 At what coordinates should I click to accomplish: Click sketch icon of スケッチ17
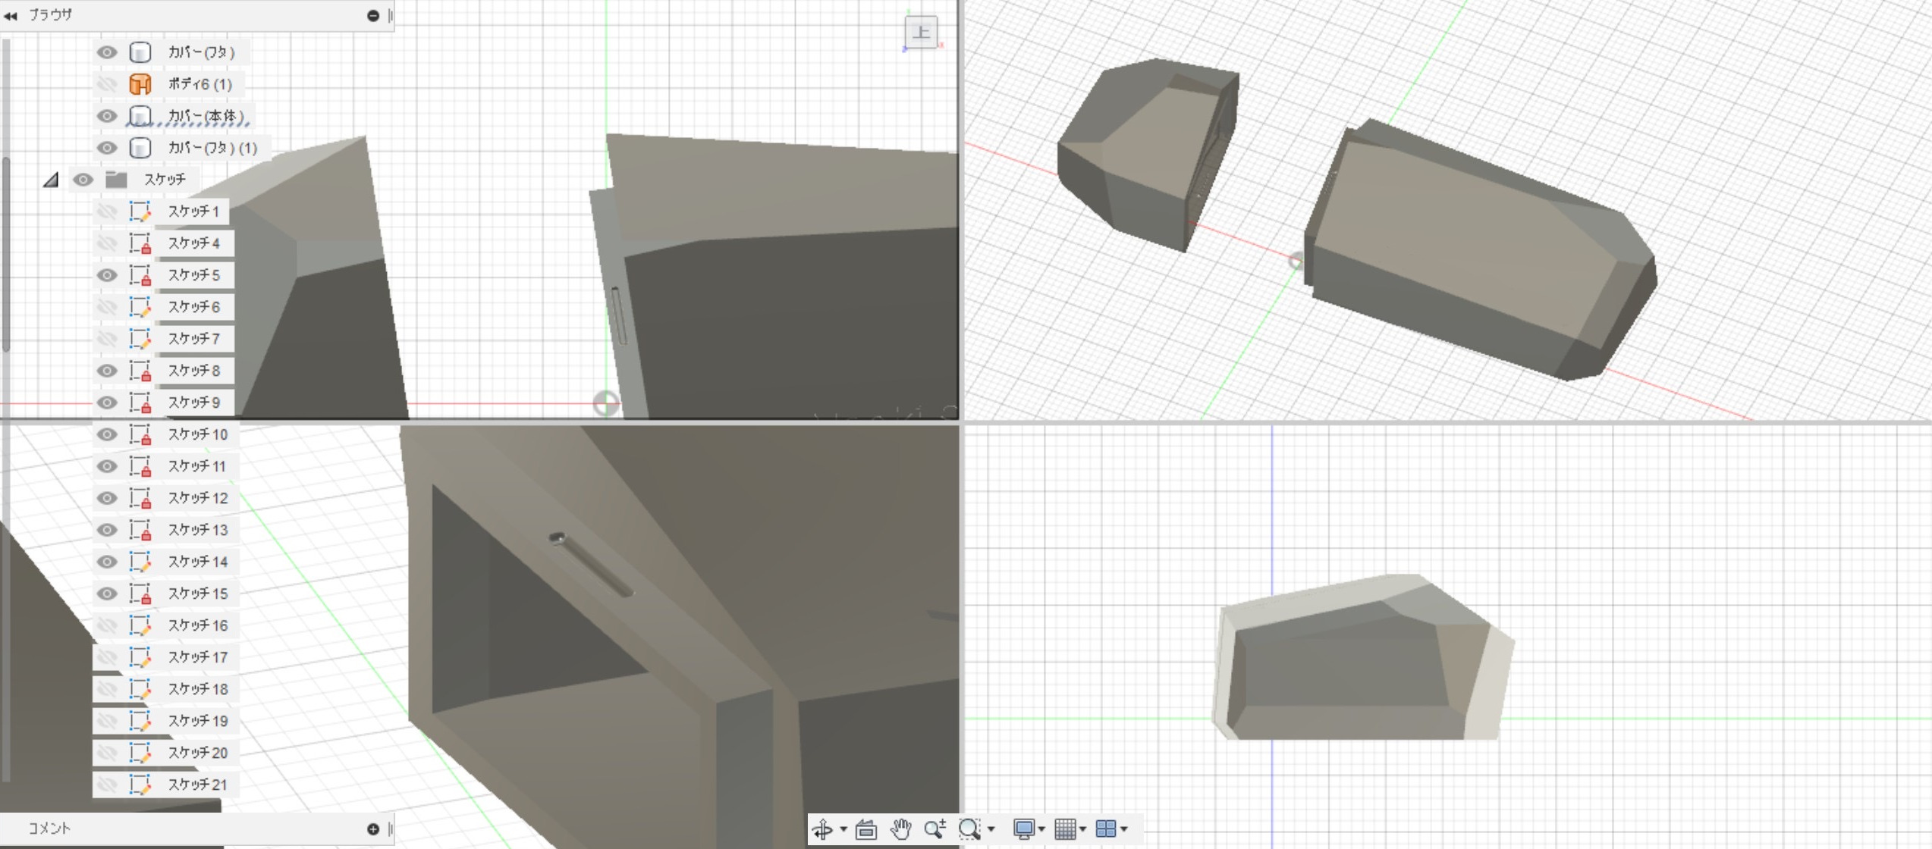[x=140, y=657]
